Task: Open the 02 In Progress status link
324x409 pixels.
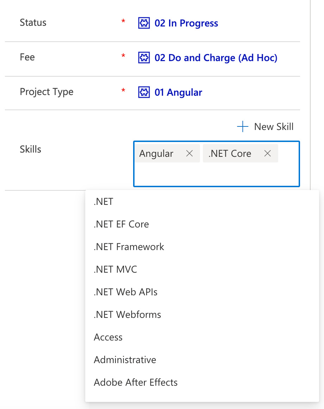Action: point(186,23)
